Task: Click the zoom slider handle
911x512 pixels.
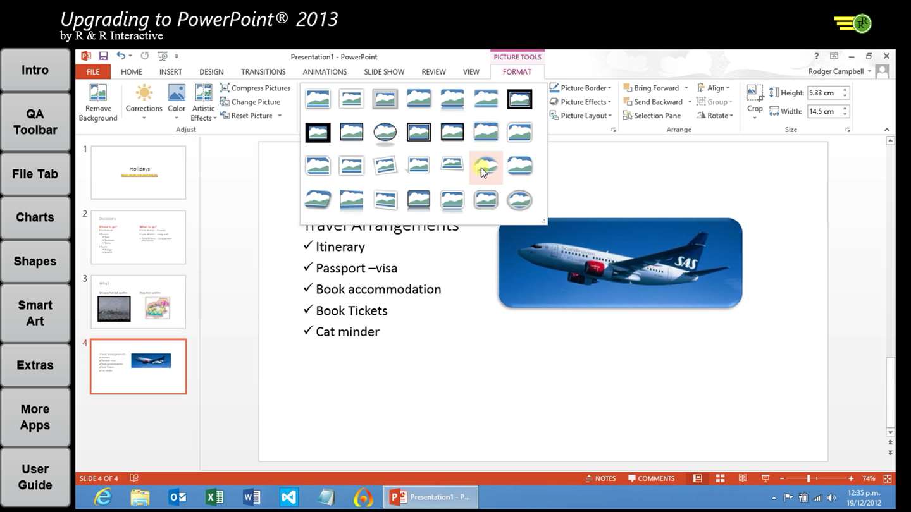Action: (x=809, y=478)
